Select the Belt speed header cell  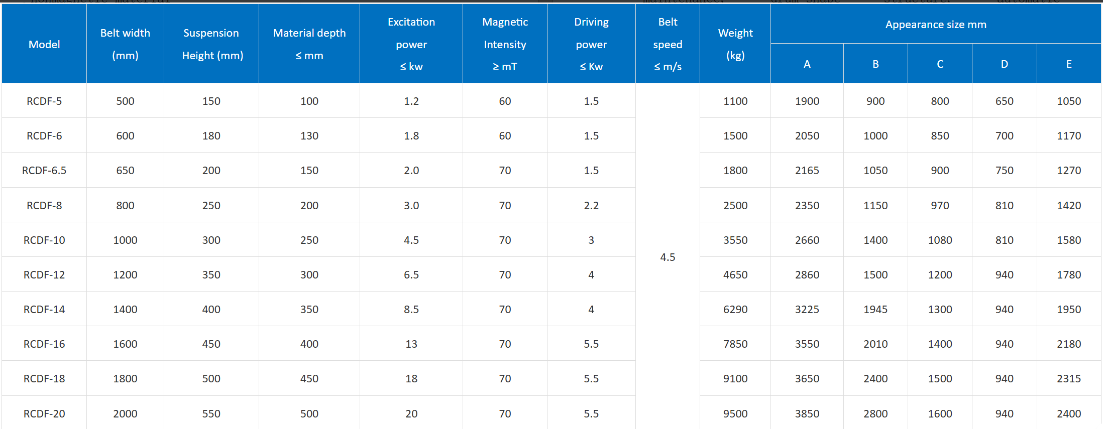(x=668, y=44)
